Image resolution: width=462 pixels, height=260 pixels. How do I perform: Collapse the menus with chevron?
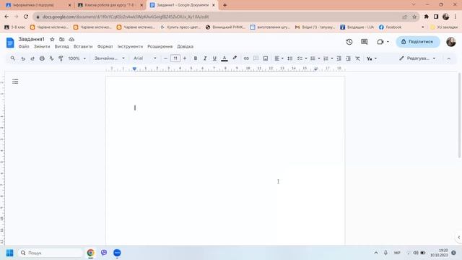pos(449,58)
